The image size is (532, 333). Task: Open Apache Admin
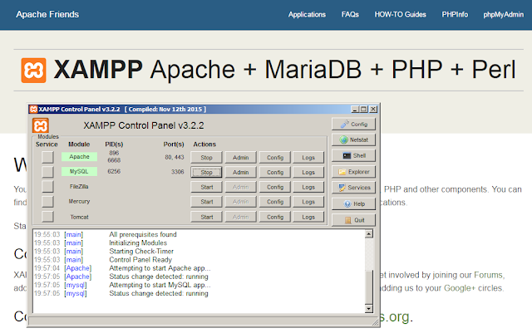tap(240, 157)
